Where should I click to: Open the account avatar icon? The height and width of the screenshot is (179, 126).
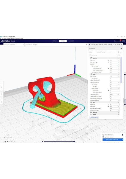click(x=123, y=41)
